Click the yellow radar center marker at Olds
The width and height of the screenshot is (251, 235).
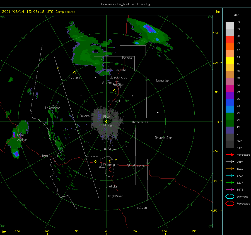[x=107, y=122]
